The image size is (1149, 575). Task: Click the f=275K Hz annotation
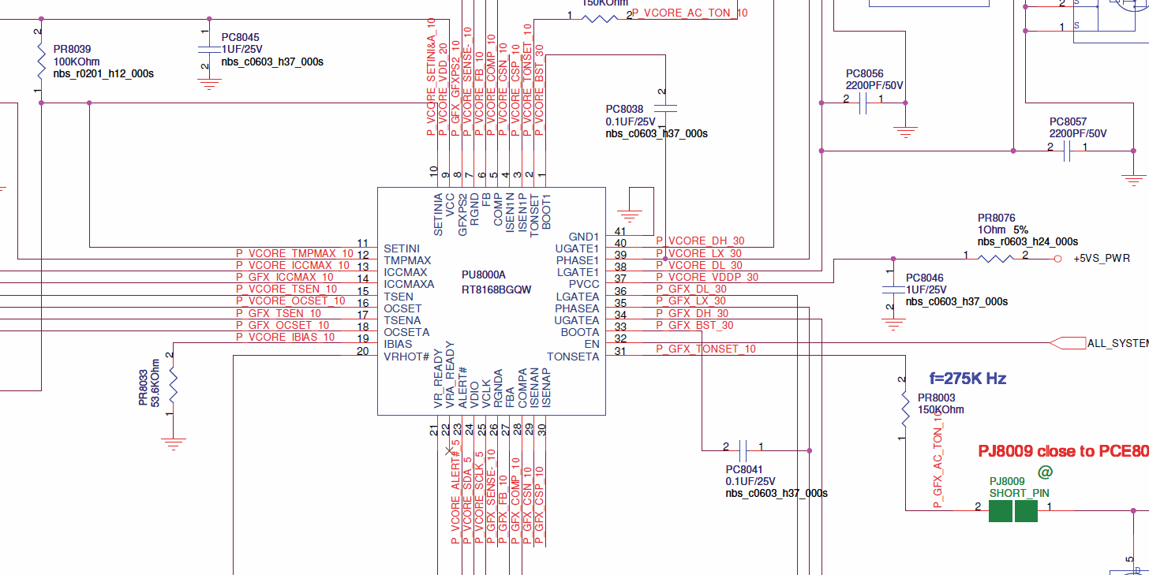[x=967, y=379]
